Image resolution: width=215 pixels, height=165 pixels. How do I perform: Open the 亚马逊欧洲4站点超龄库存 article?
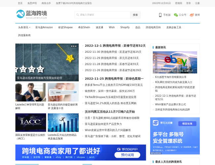112,118
